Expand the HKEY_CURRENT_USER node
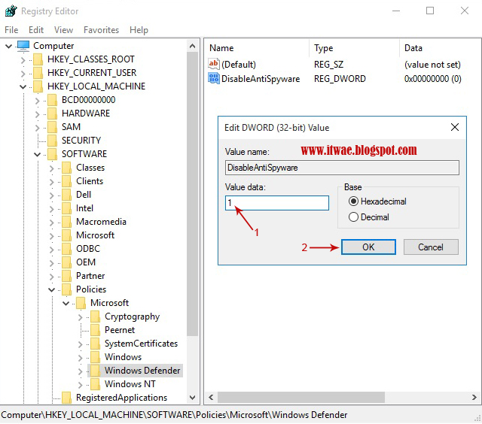Image resolution: width=482 pixels, height=424 pixels. [23, 73]
